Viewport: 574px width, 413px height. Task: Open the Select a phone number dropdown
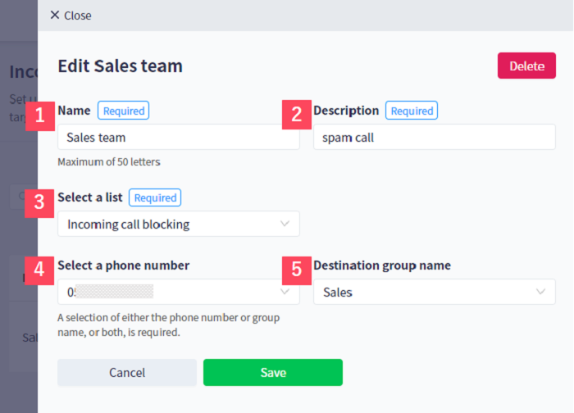179,292
